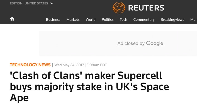The width and height of the screenshot is (197, 107).
Task: Click the REUTERS wordmark text
Action: point(146,8)
